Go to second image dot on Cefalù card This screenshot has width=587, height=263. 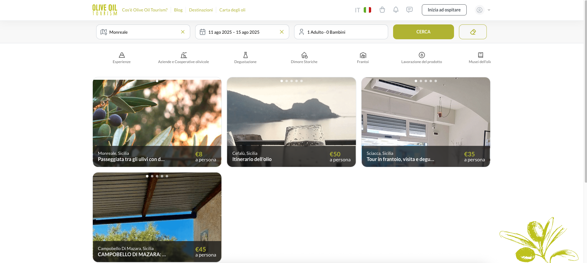coord(287,81)
